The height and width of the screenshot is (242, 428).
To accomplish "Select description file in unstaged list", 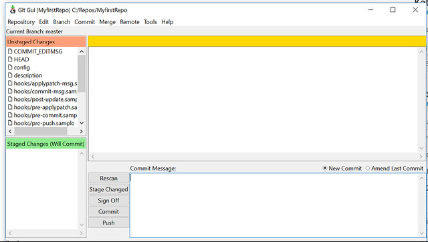I will click(28, 75).
